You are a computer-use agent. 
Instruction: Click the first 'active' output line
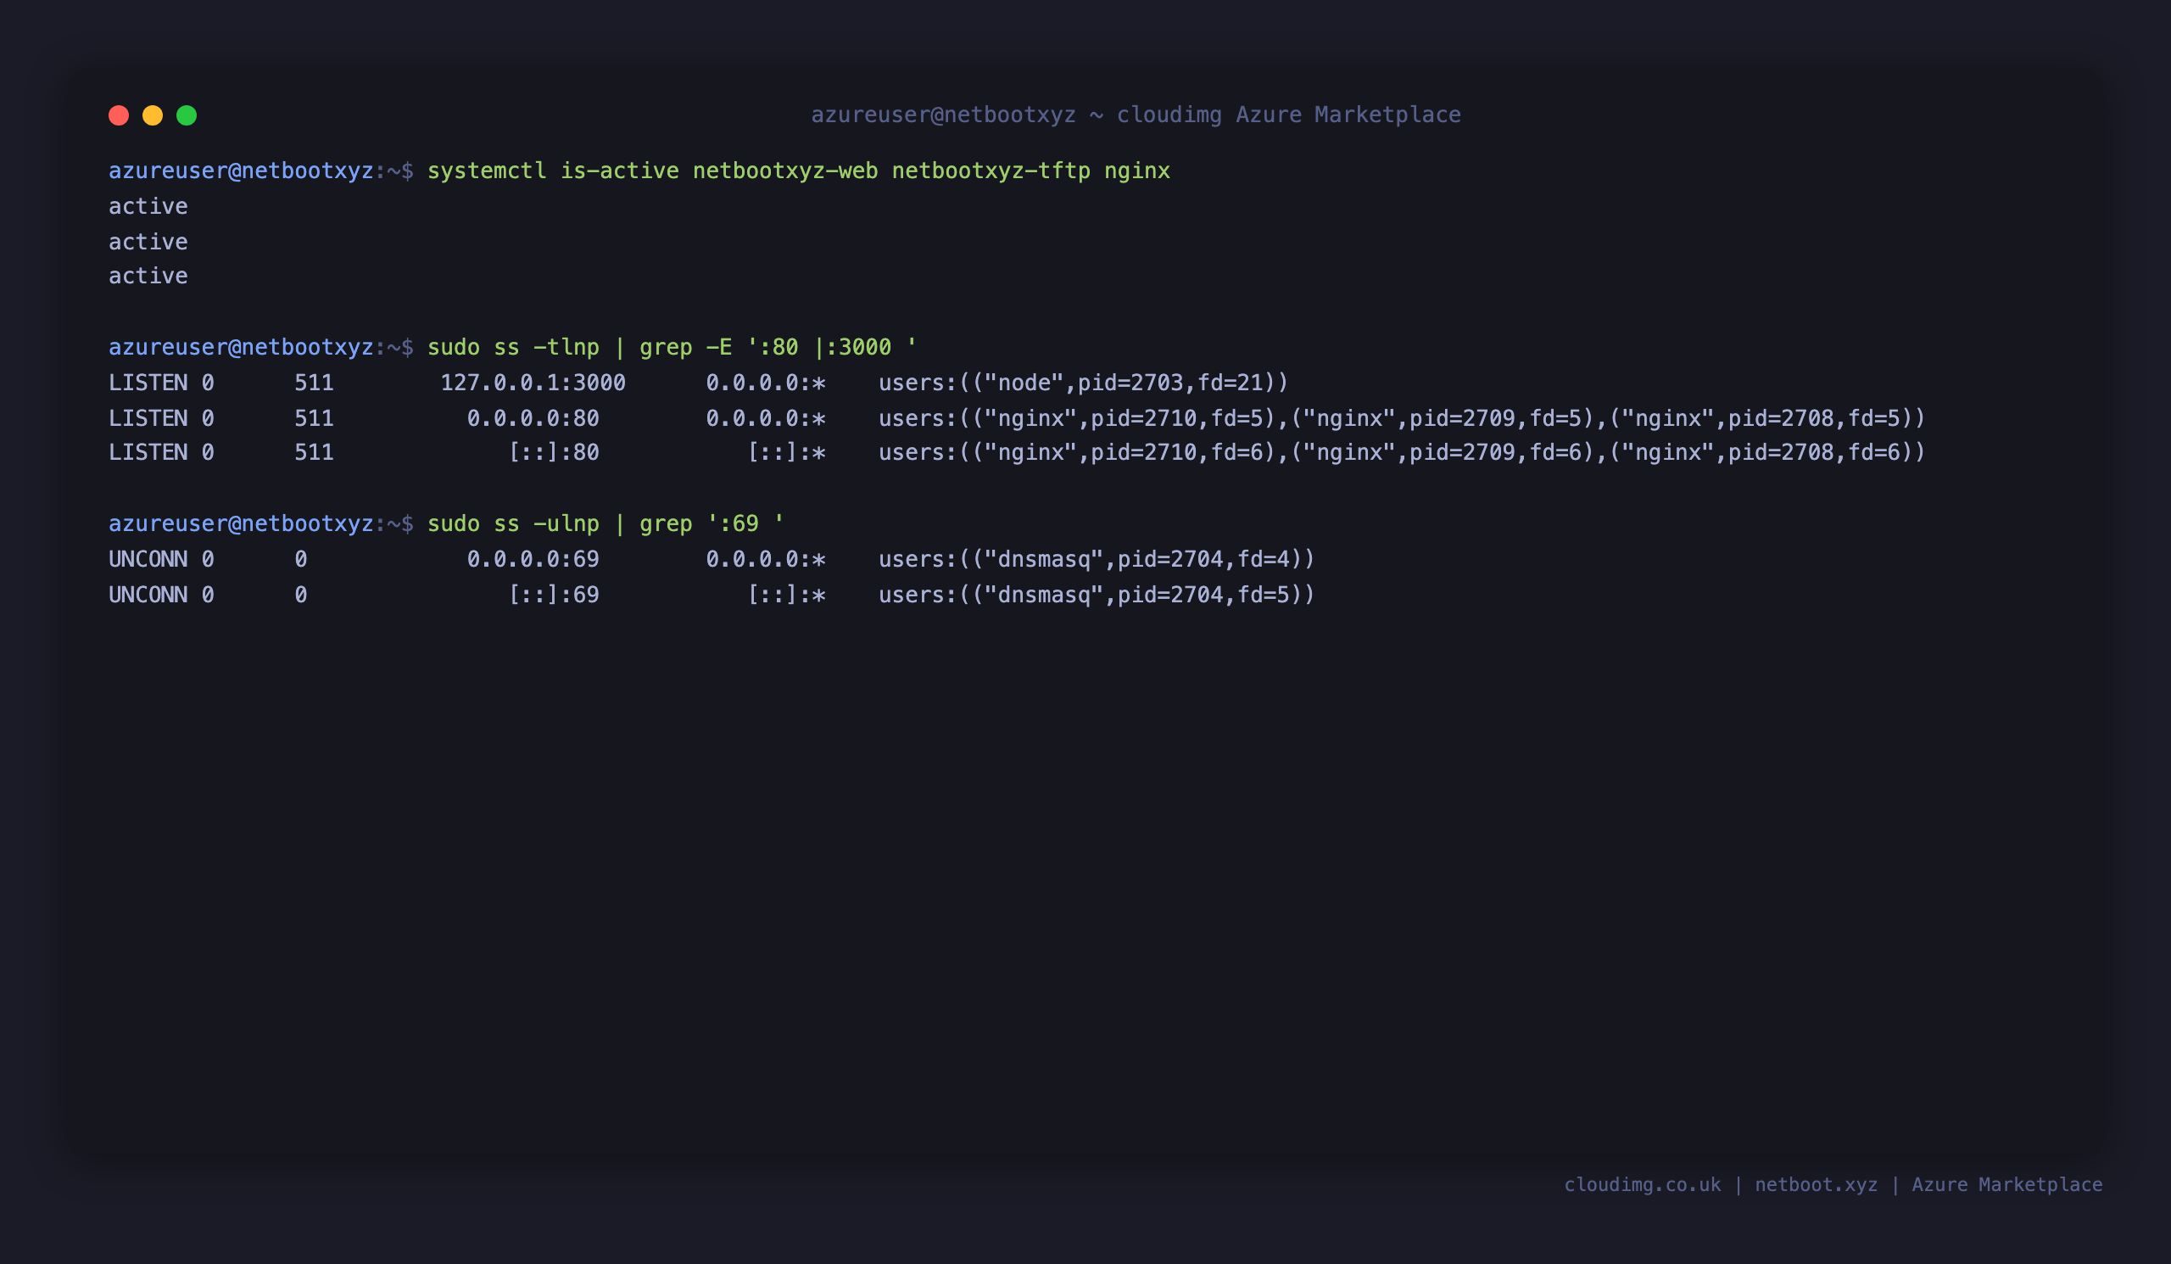point(148,206)
